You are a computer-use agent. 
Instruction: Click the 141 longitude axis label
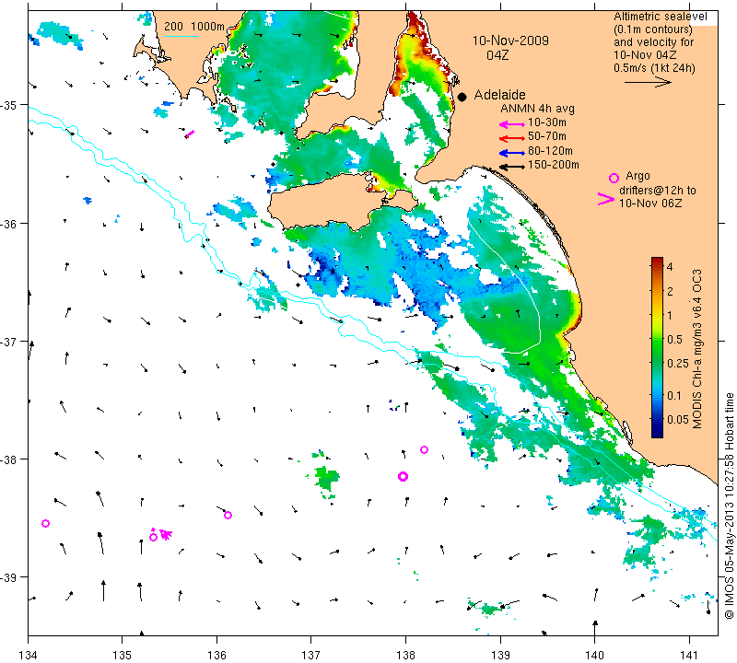(x=689, y=655)
